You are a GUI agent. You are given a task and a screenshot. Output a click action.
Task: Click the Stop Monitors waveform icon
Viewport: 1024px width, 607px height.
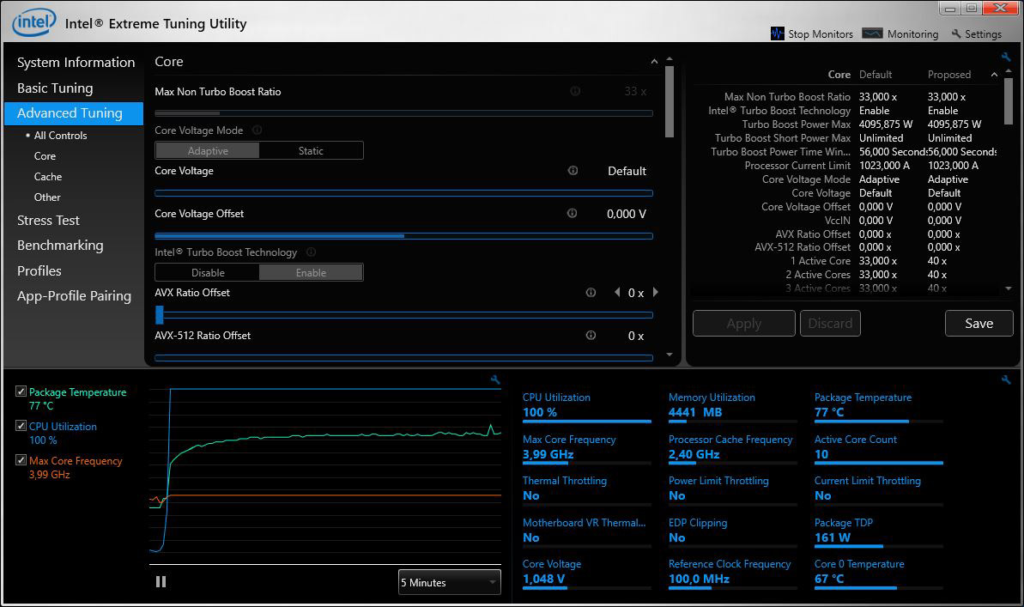pos(777,33)
